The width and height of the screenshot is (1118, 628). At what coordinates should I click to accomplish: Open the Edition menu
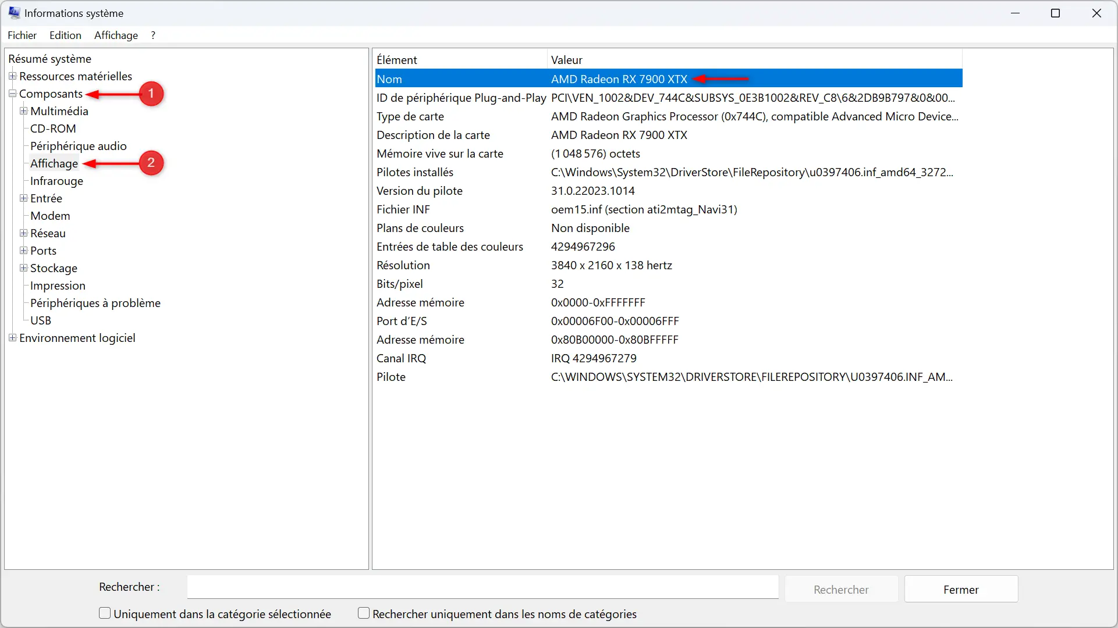(x=65, y=35)
